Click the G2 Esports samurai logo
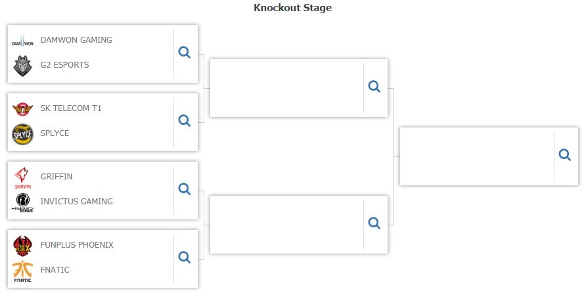The height and width of the screenshot is (295, 586). [23, 66]
